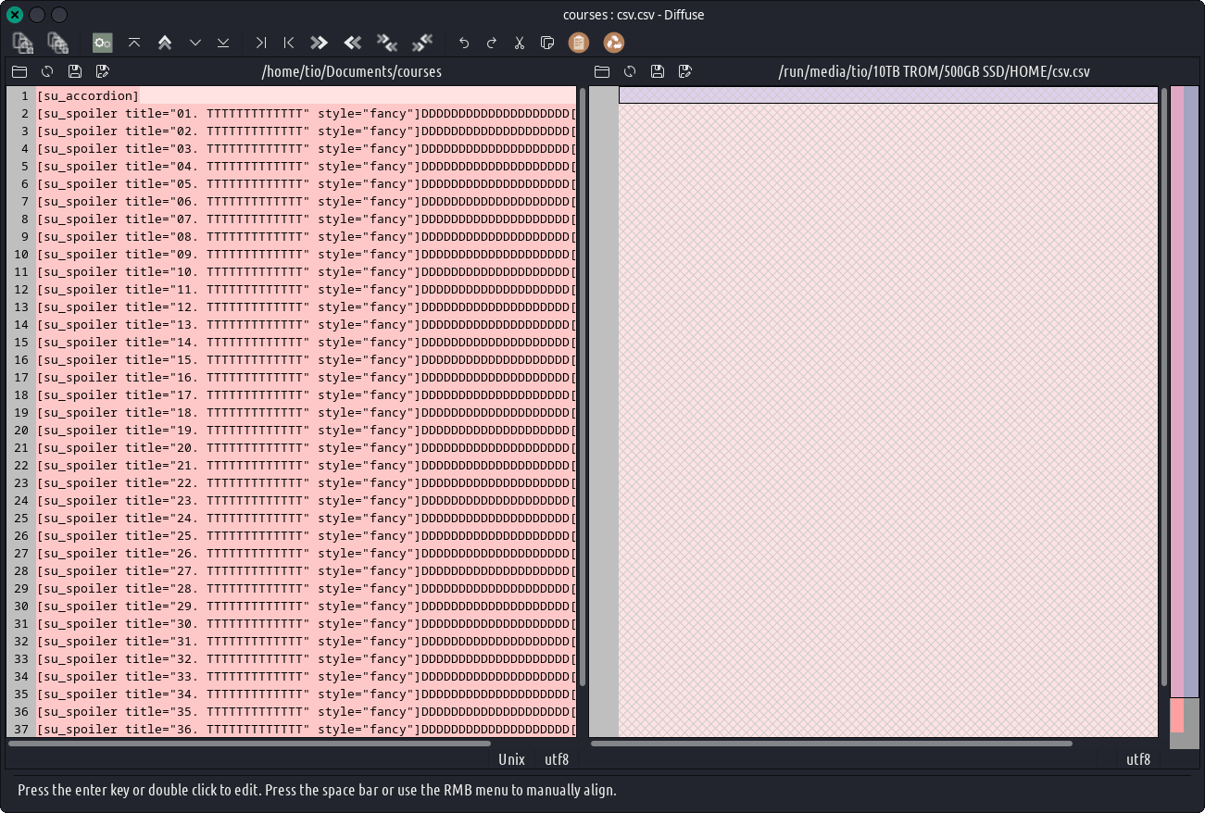Open a file in the courses pane

point(19,71)
